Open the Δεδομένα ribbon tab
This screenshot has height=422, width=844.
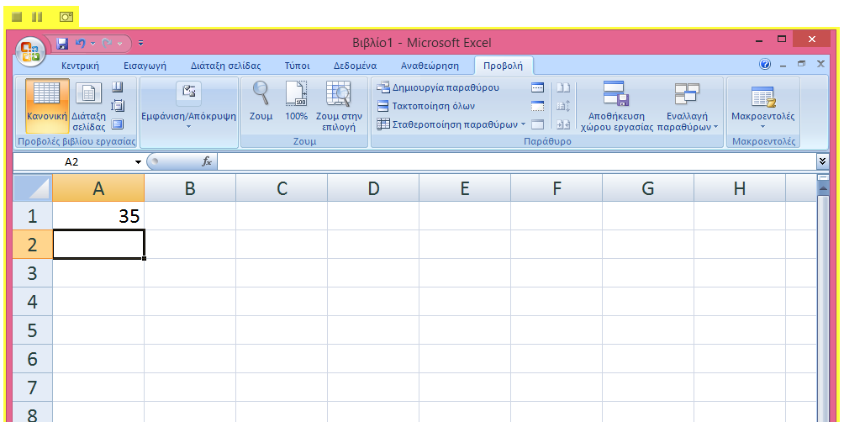point(356,66)
